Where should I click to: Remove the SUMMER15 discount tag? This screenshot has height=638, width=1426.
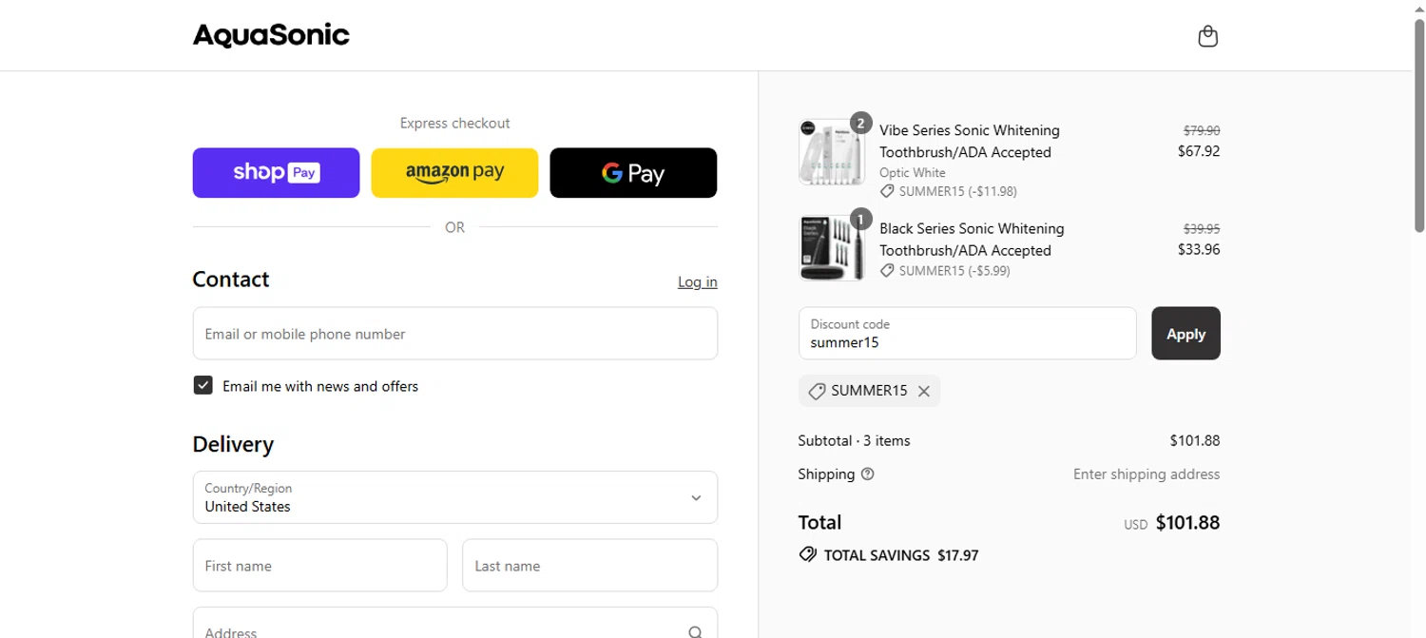923,391
